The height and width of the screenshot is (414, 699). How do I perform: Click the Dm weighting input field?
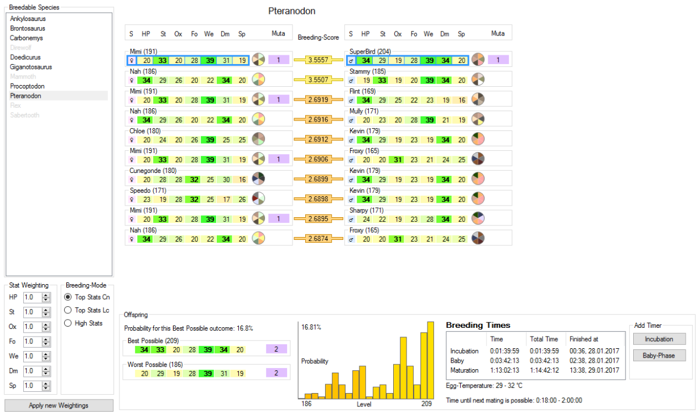click(x=37, y=371)
